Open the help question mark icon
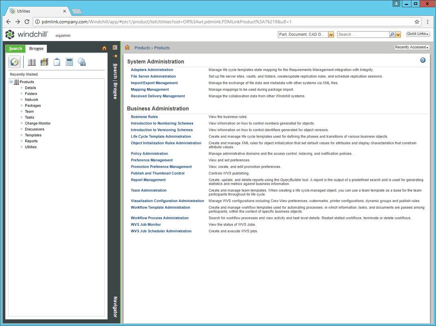 [423, 60]
